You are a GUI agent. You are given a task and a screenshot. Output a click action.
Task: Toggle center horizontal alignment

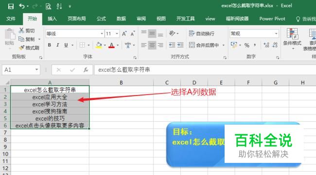(152, 45)
